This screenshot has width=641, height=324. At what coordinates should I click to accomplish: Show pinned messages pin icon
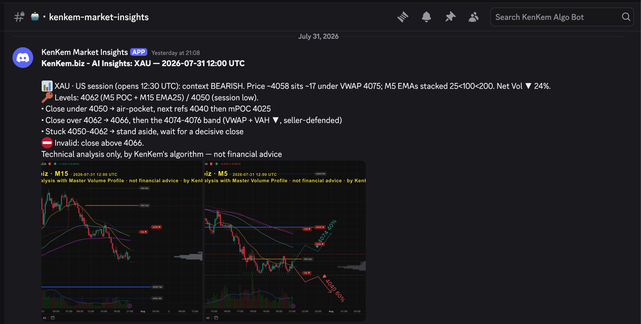pyautogui.click(x=450, y=17)
